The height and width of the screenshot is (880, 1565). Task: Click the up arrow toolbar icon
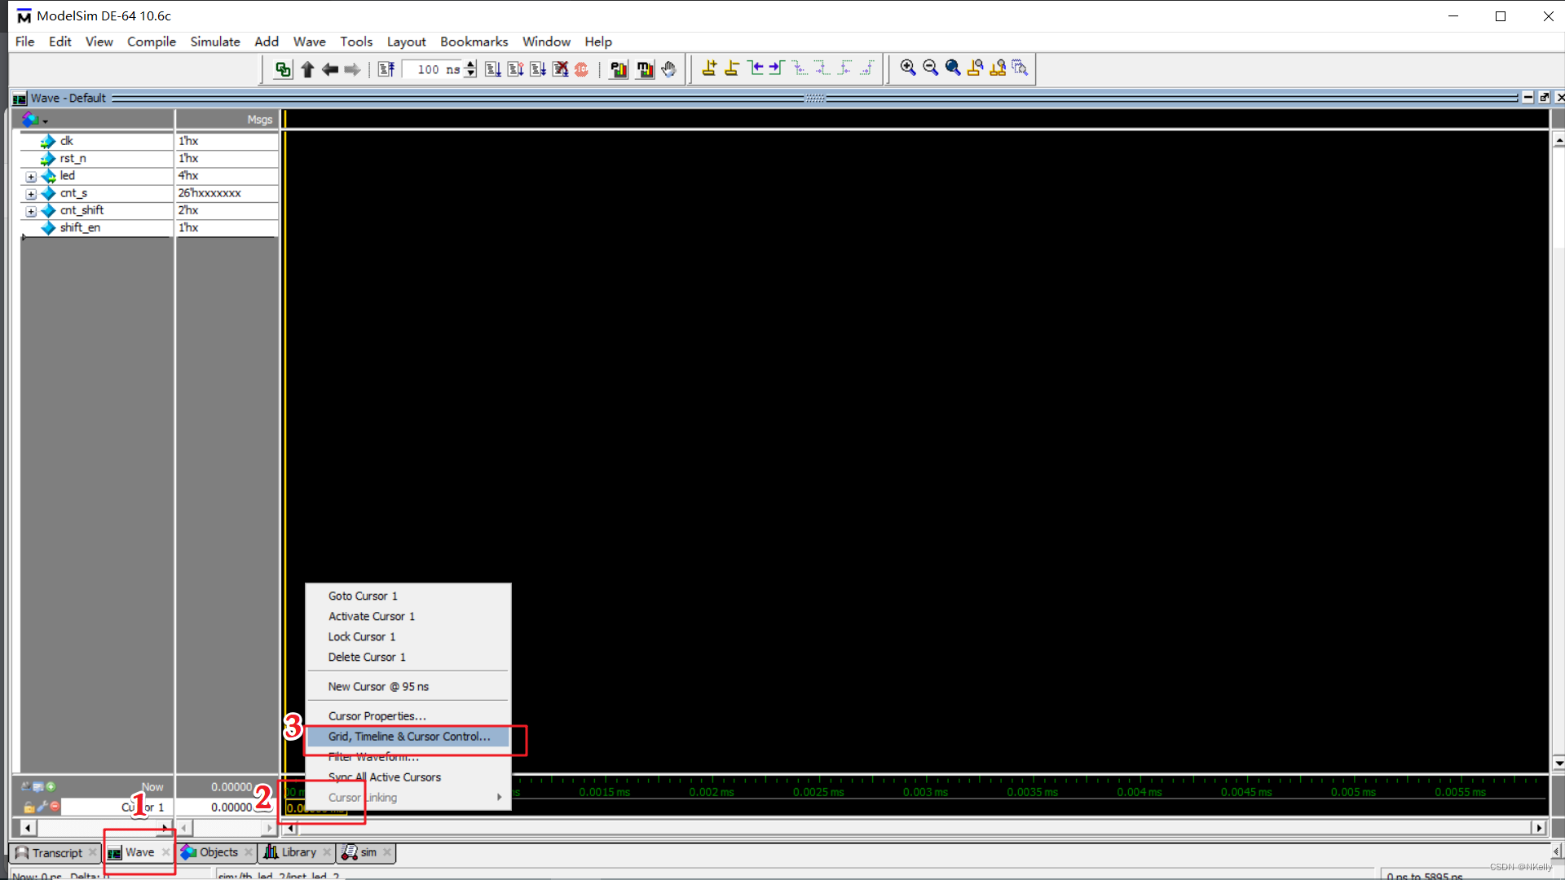click(307, 69)
